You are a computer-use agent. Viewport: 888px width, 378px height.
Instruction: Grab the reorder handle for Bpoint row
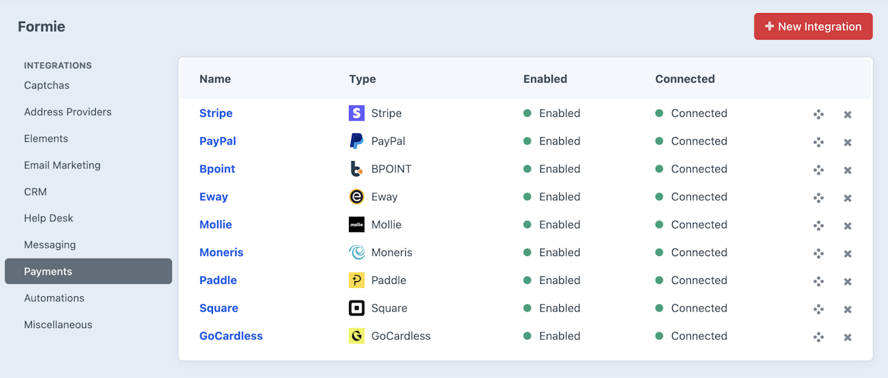(819, 170)
